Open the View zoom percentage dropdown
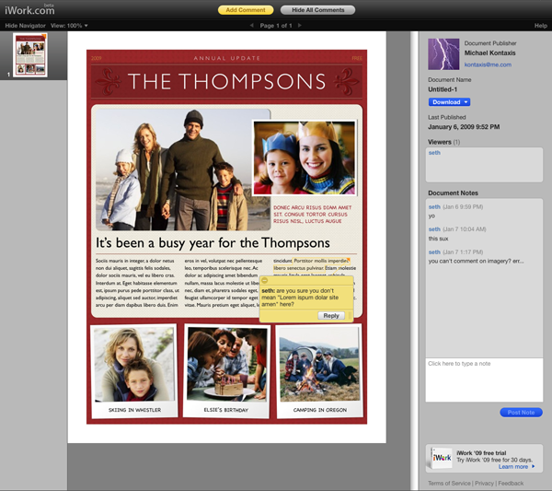 click(x=70, y=25)
